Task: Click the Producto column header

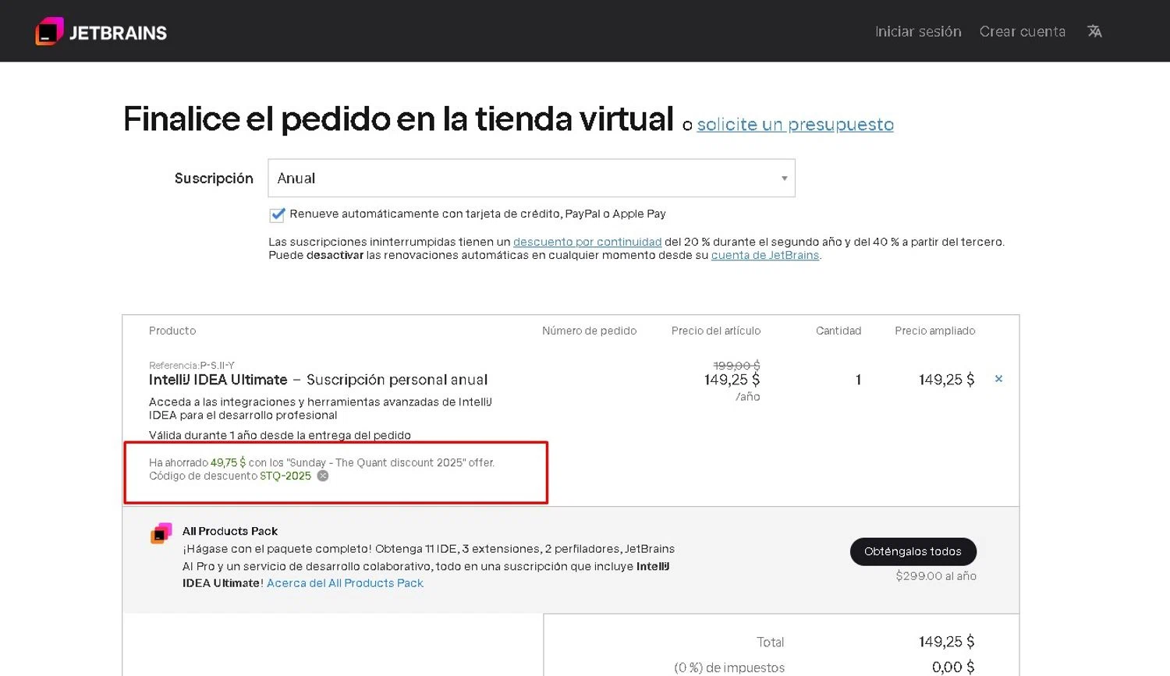Action: tap(172, 331)
